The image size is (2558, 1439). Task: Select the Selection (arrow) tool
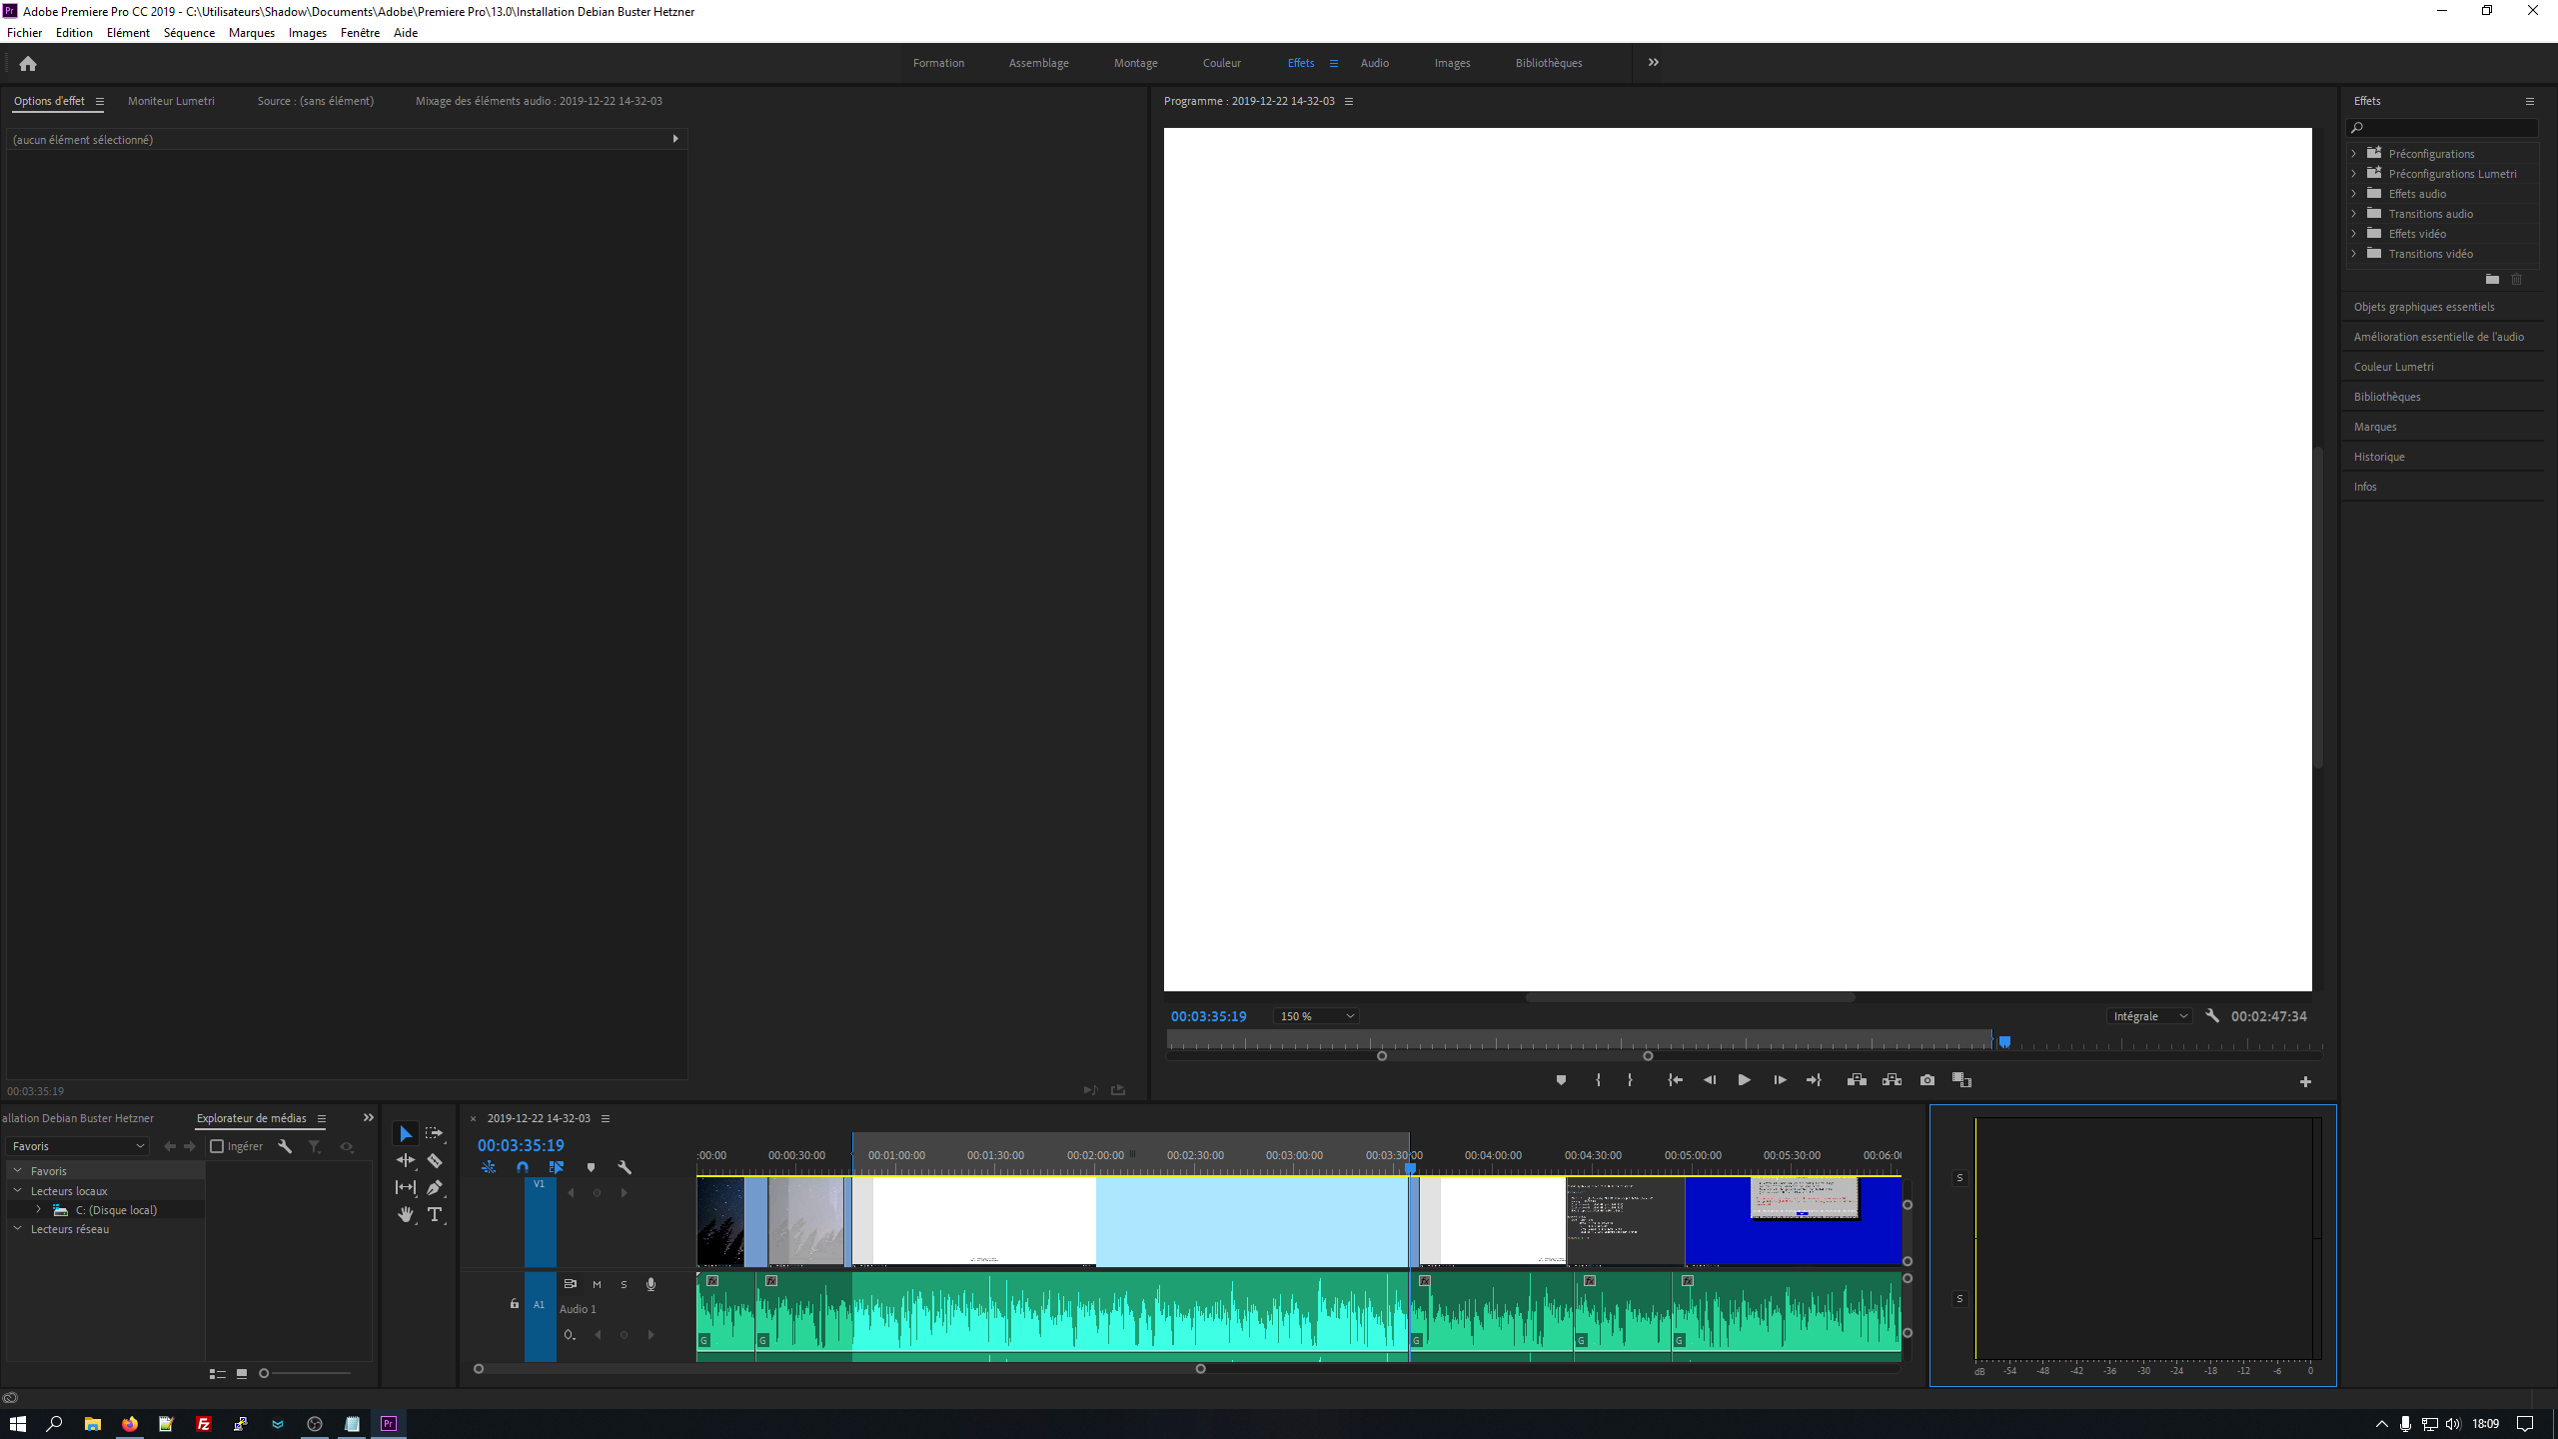(x=406, y=1133)
